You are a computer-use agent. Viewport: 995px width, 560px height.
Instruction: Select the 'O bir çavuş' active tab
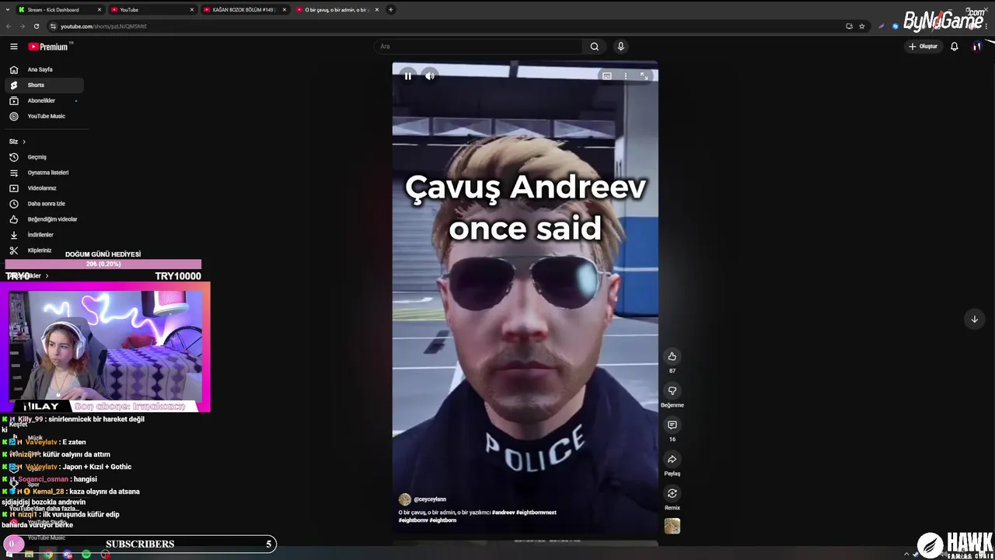coord(337,10)
